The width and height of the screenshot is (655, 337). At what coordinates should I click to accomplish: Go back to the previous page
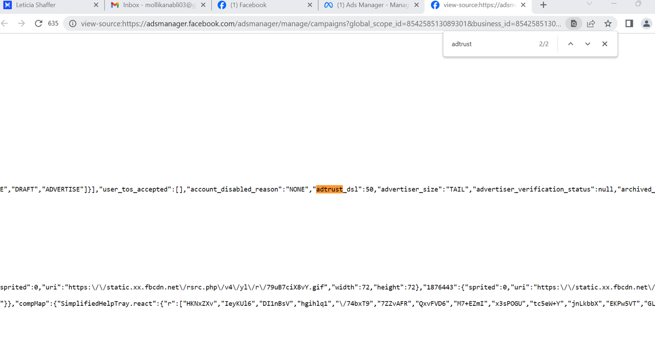pyautogui.click(x=5, y=23)
